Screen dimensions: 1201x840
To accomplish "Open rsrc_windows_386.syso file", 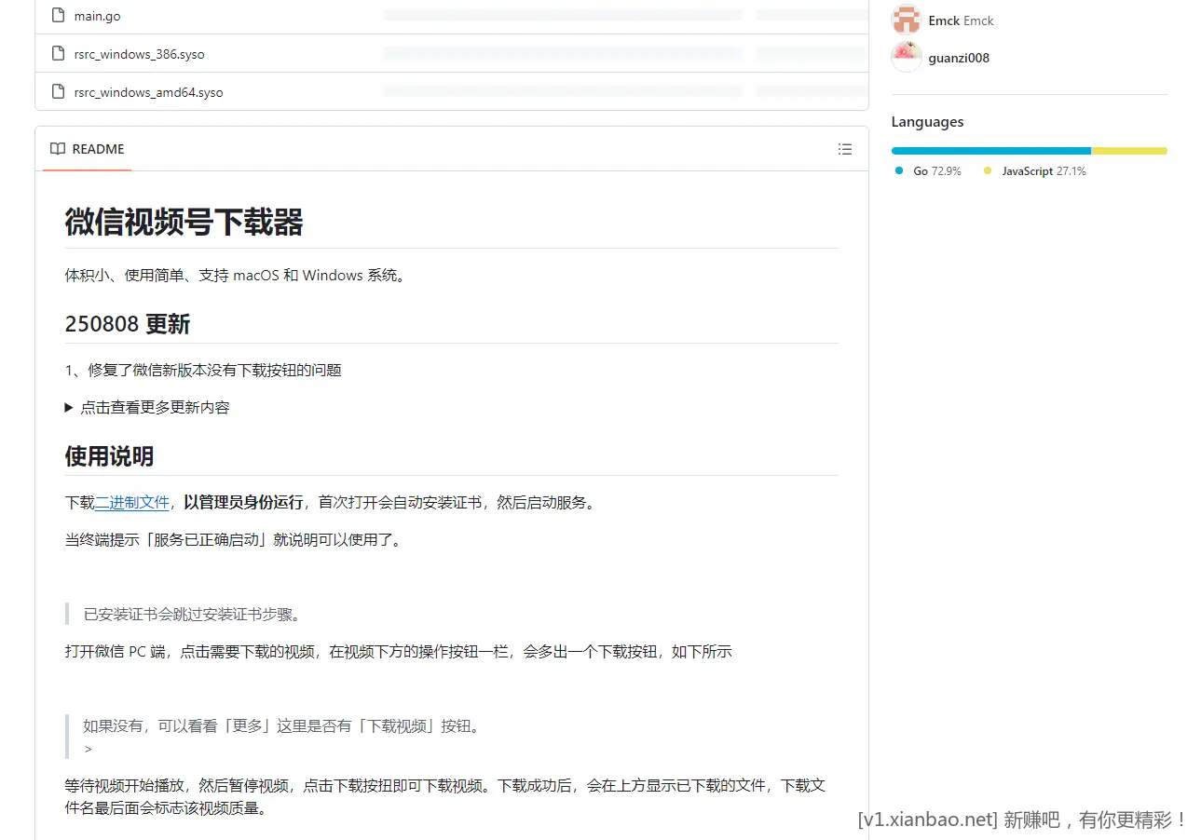I will click(139, 54).
